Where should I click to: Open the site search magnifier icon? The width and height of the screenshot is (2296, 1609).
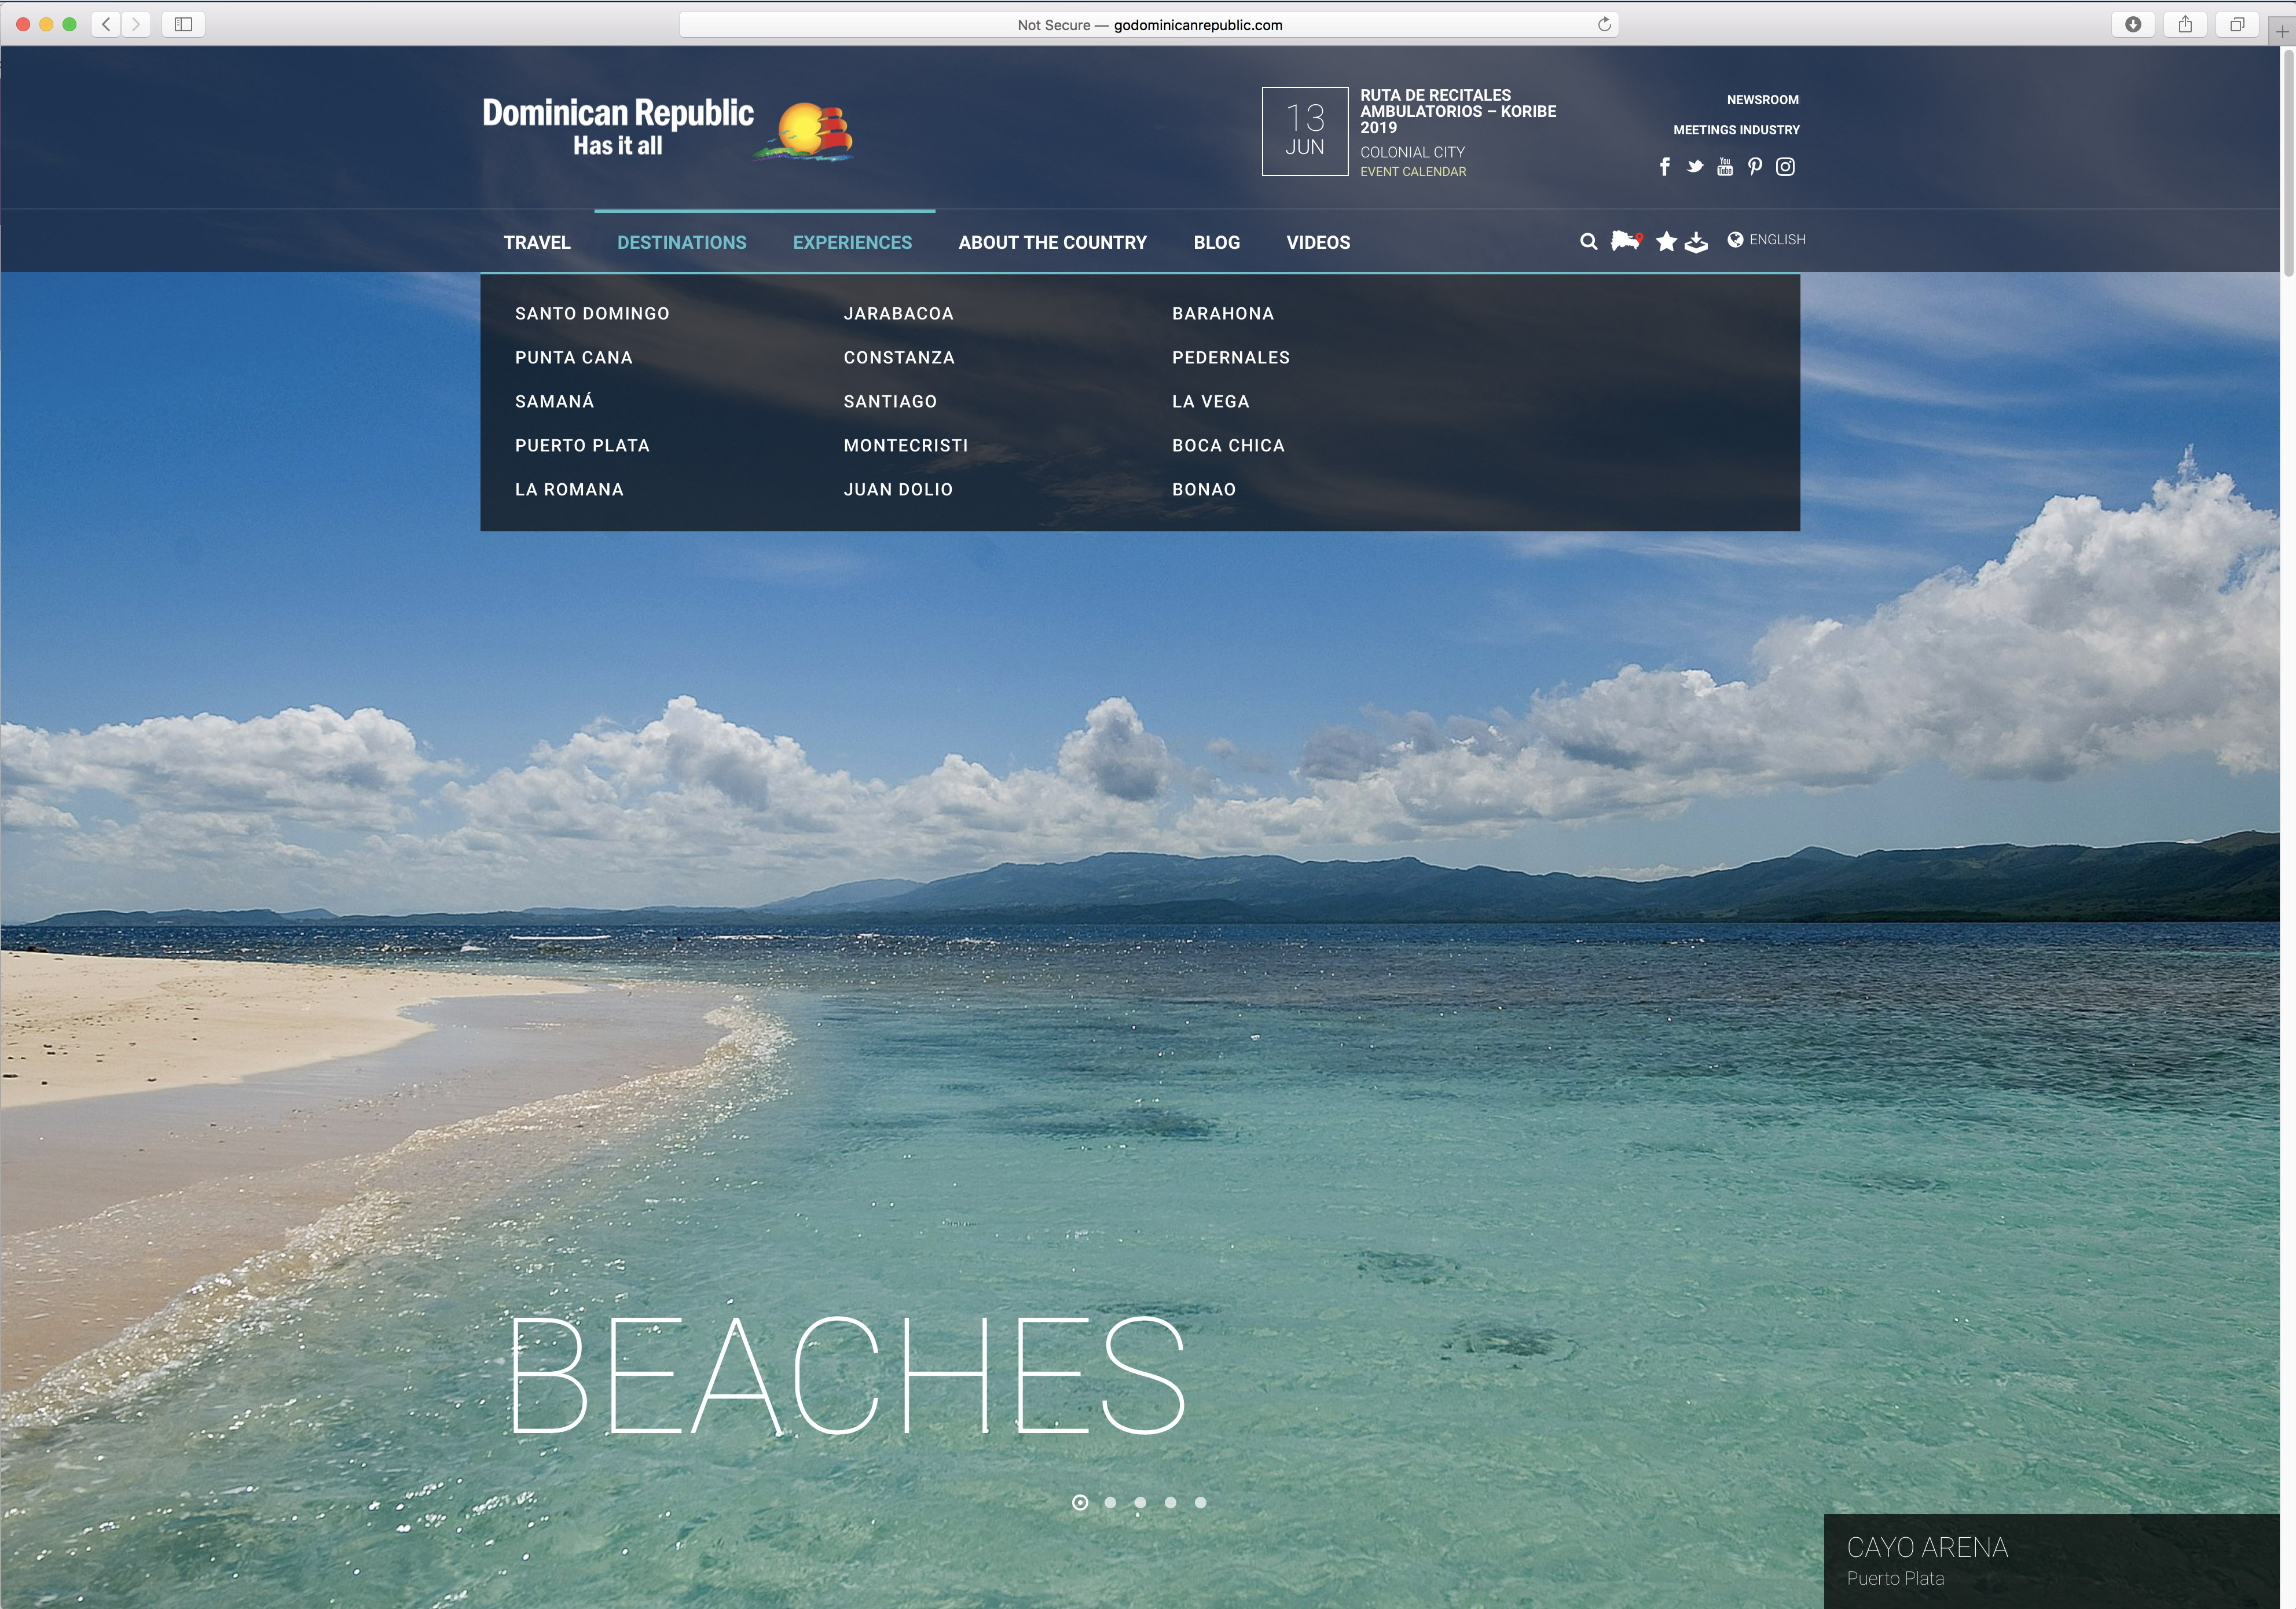click(1588, 241)
